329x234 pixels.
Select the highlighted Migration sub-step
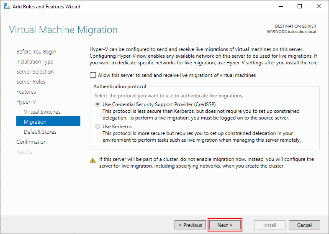pos(48,121)
